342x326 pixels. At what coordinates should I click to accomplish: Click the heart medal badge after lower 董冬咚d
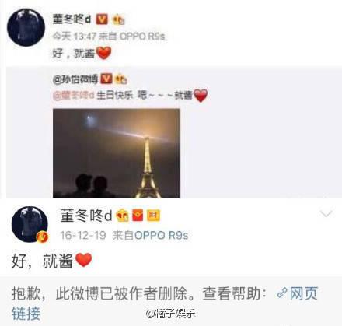122,216
